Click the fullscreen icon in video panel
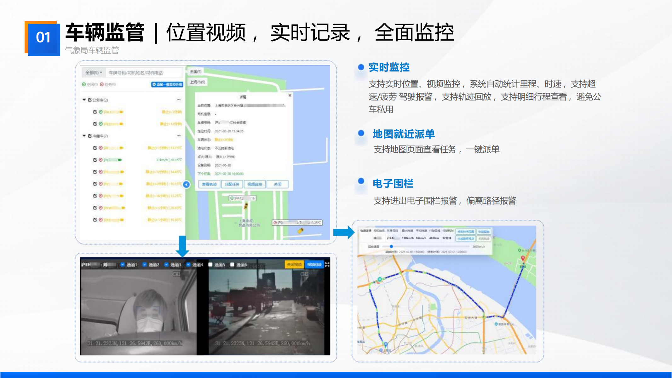 (327, 265)
